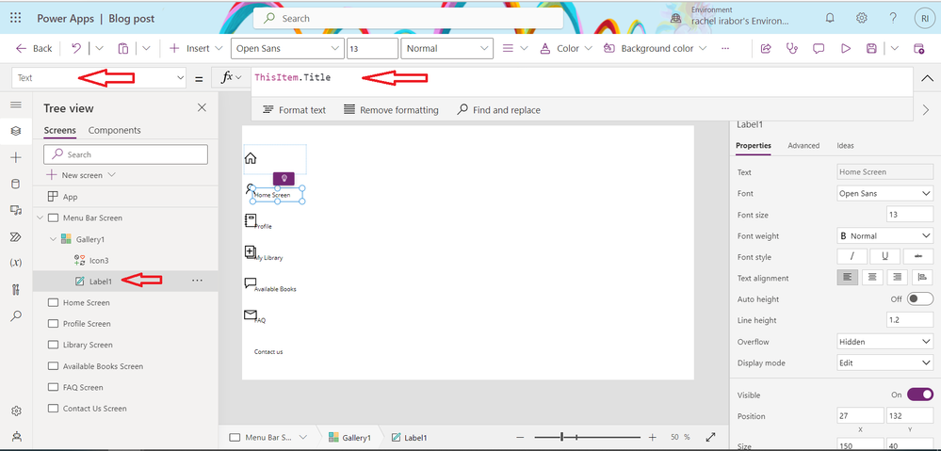The width and height of the screenshot is (941, 451).
Task: Toggle Italic font style
Action: click(851, 257)
